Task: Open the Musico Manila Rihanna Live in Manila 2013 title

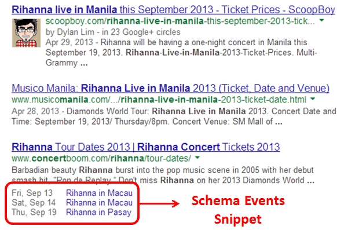Action: tap(170, 88)
